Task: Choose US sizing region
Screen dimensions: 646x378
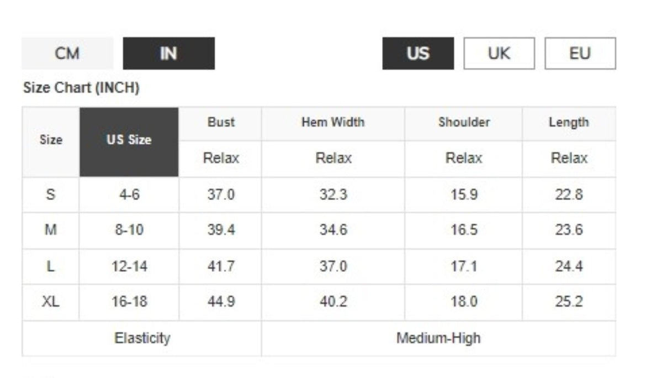Action: [418, 54]
